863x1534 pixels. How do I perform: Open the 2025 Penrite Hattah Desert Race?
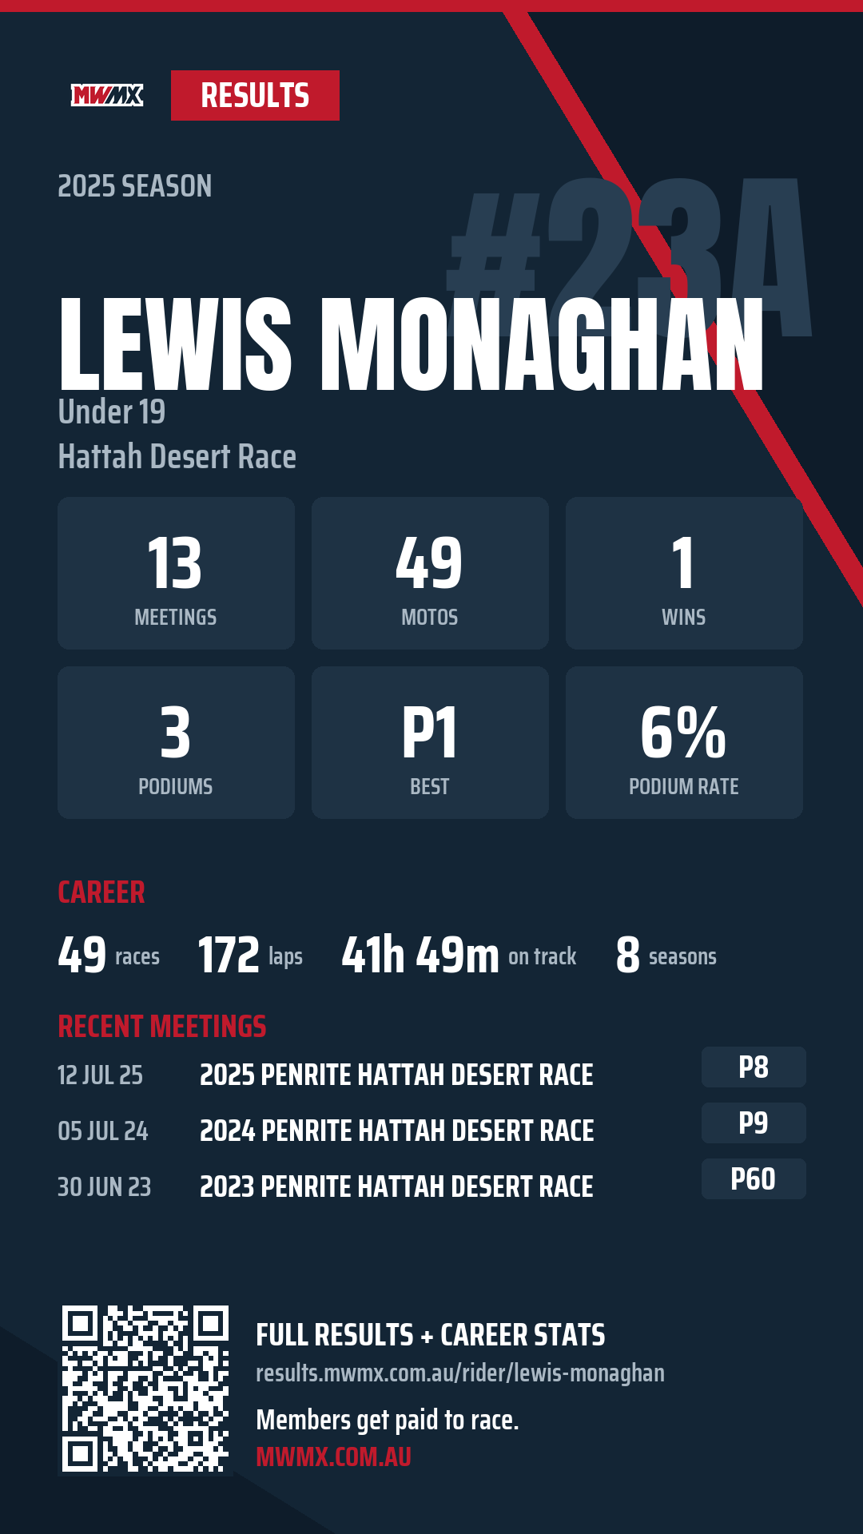tap(396, 1075)
